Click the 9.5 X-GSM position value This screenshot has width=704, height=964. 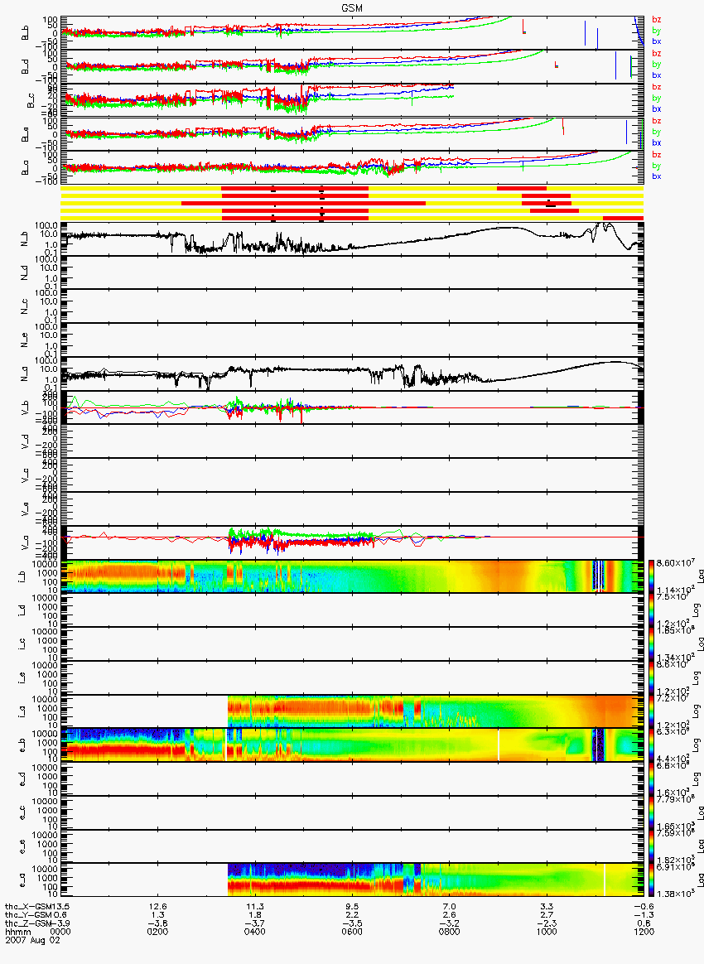tap(352, 907)
